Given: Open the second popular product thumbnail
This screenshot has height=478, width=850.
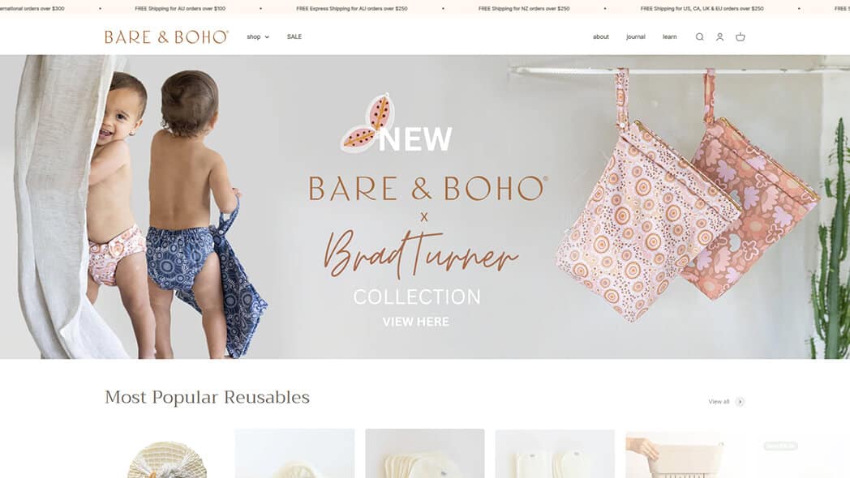Looking at the screenshot, I should pos(295,454).
